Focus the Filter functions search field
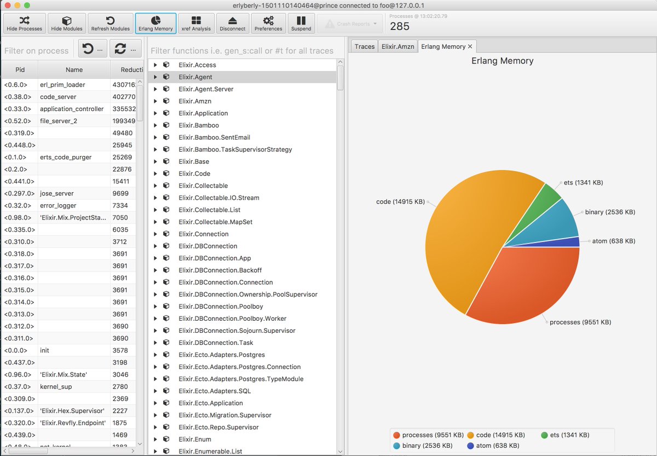Screen dimensions: 657x456 (x=245, y=50)
